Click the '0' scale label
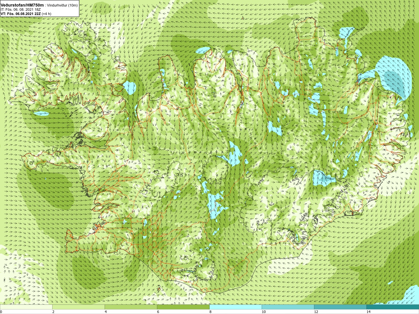 [1, 312]
